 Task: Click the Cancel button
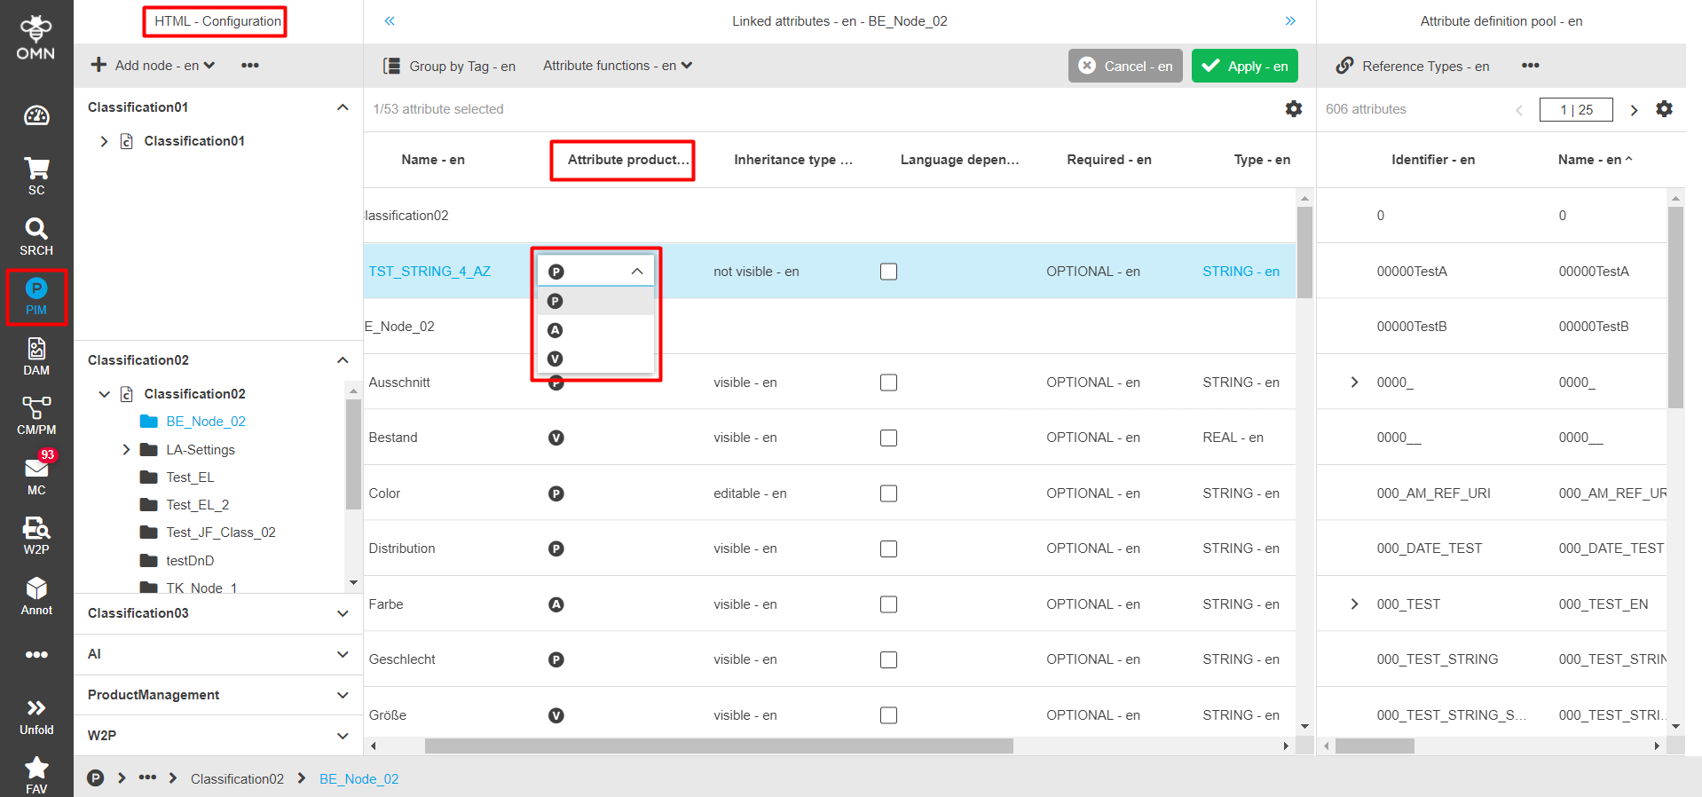pyautogui.click(x=1125, y=66)
